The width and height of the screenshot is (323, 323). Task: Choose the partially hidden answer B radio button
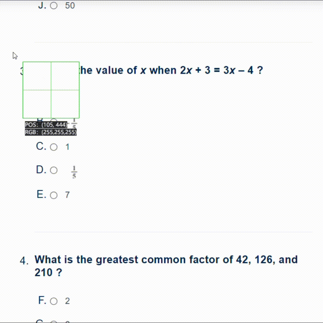(54, 121)
